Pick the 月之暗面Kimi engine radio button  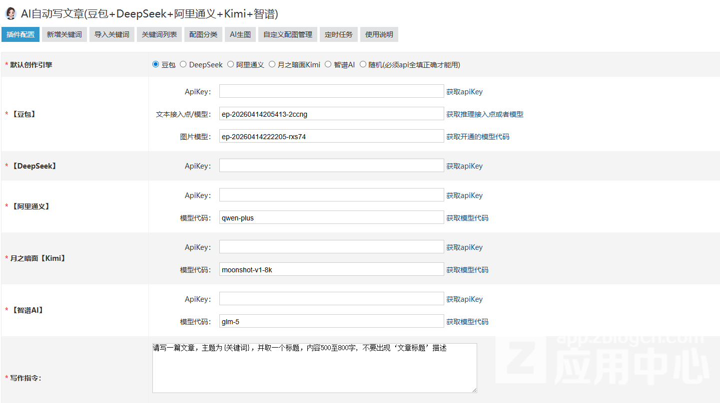[272, 64]
